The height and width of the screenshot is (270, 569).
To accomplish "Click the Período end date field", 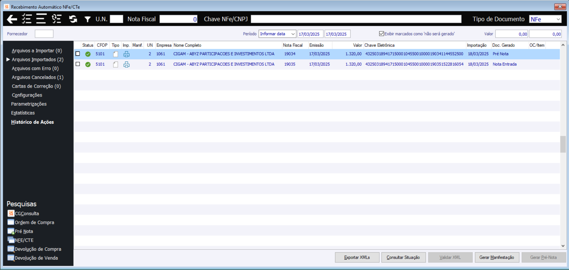I will coord(337,34).
